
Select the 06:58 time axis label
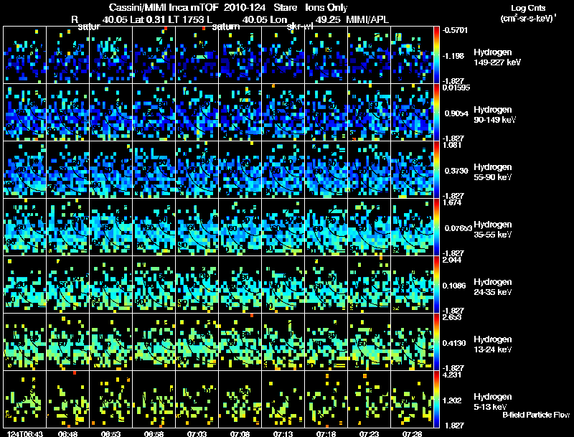pyautogui.click(x=154, y=433)
